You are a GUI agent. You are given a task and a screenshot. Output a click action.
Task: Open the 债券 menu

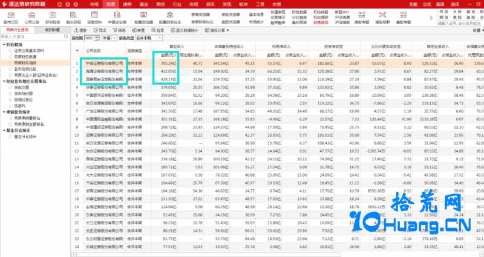point(127,4)
